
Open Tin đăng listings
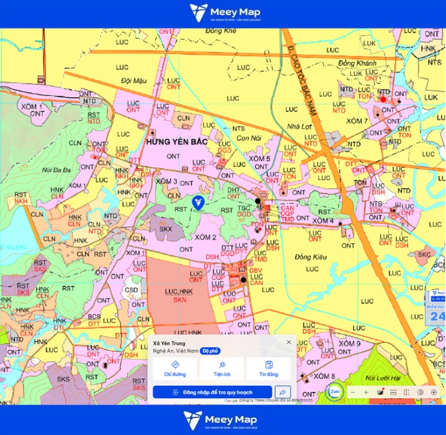268,369
